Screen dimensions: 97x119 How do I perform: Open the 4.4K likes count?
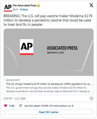tap(12, 106)
